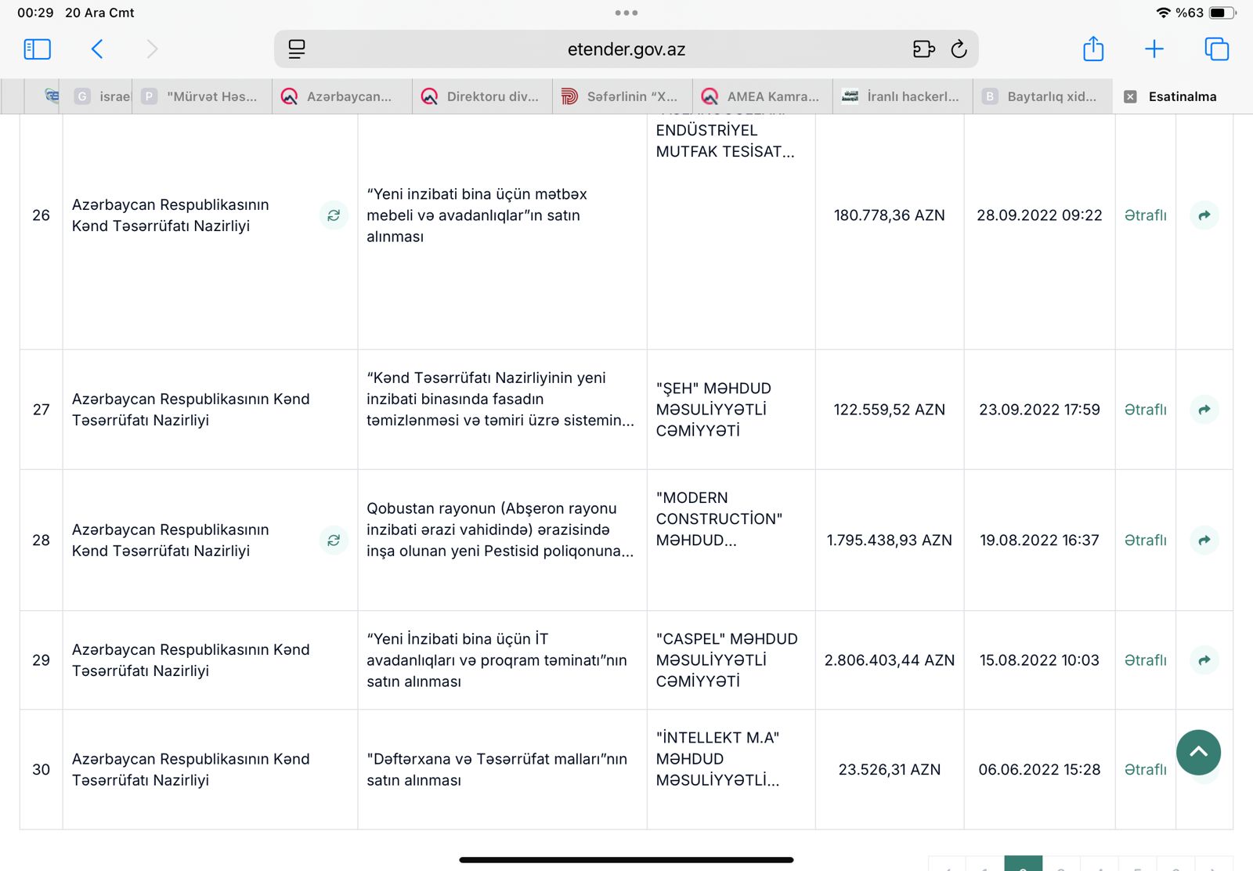Viewport: 1253px width, 871px height.
Task: Click the refresh icon in row 26
Action: click(x=334, y=215)
